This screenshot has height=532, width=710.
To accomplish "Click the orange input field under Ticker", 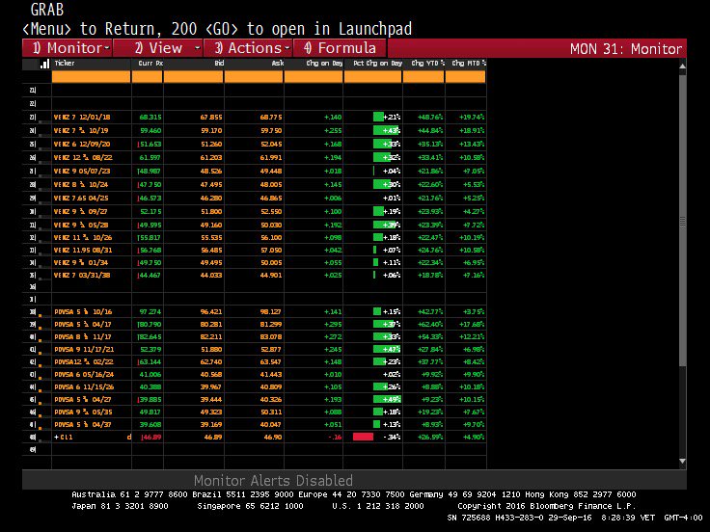I will (x=92, y=76).
